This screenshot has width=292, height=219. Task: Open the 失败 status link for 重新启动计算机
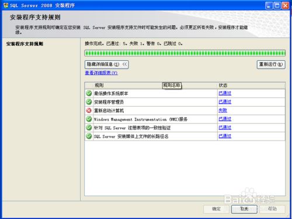223,110
